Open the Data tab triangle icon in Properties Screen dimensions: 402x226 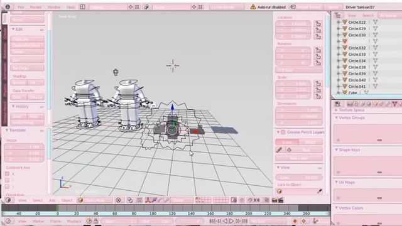point(394,104)
